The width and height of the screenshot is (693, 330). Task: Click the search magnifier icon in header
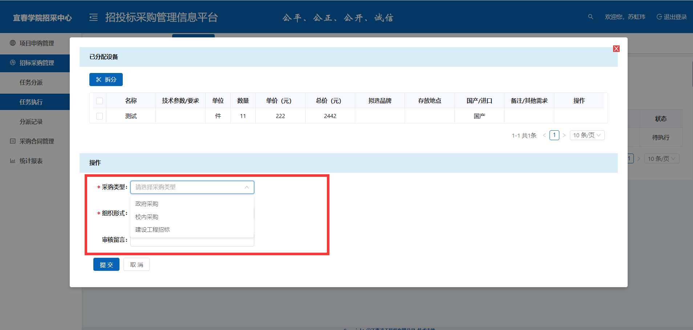tap(591, 17)
